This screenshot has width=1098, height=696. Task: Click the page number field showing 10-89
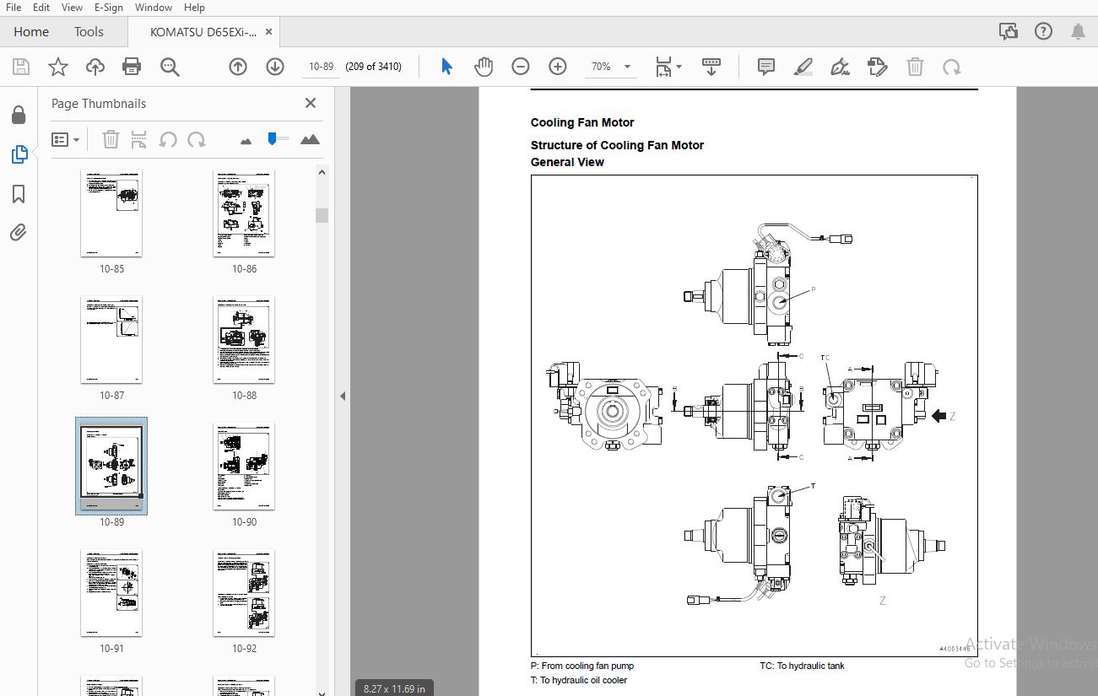(x=322, y=67)
